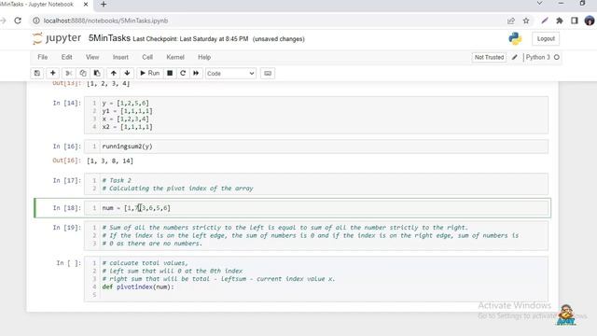Image resolution: width=597 pixels, height=336 pixels.
Task: Click the pen extension icon
Action: pos(545,21)
